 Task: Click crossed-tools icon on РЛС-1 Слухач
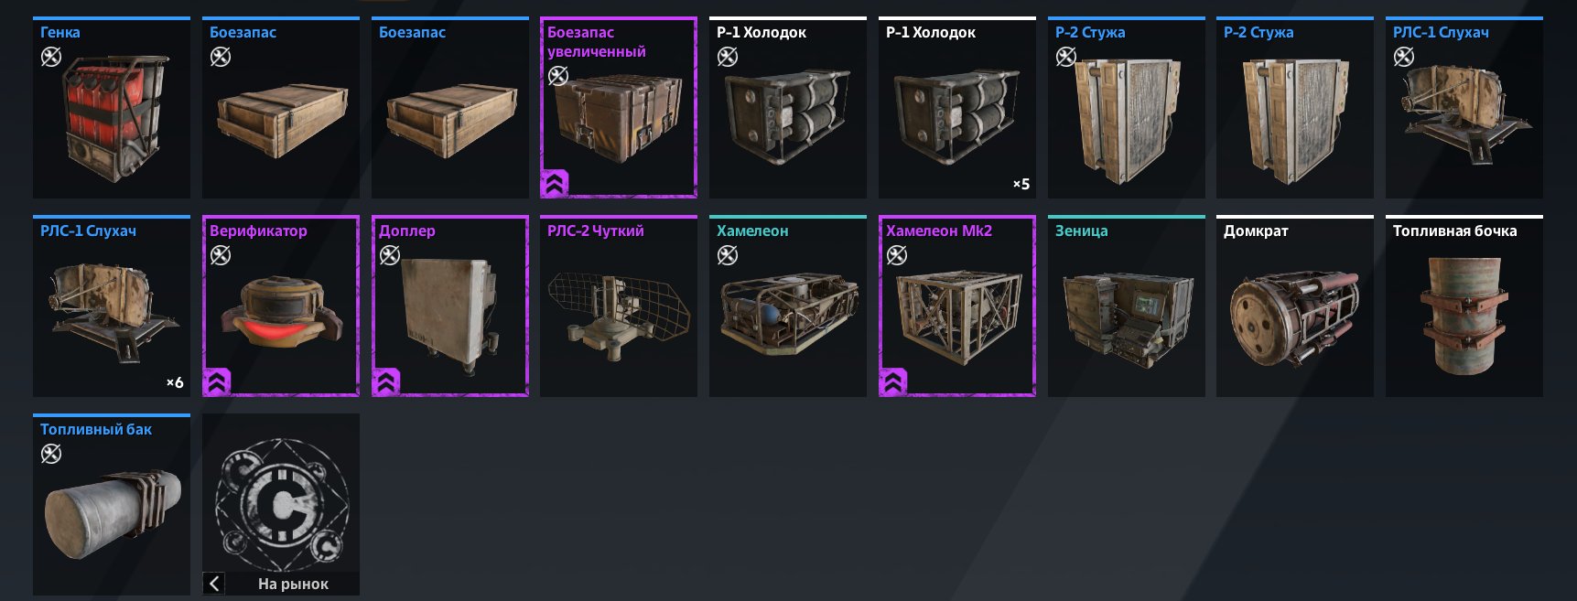1404,57
